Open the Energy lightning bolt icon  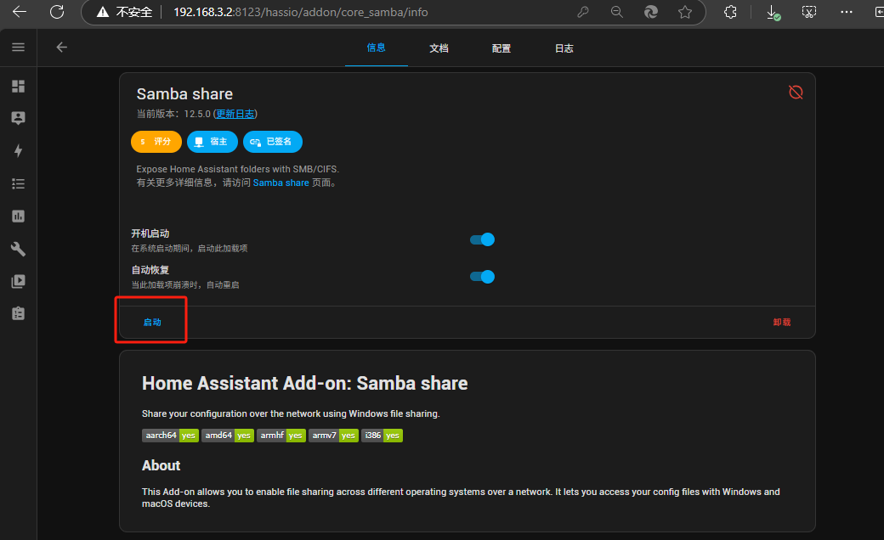click(18, 150)
